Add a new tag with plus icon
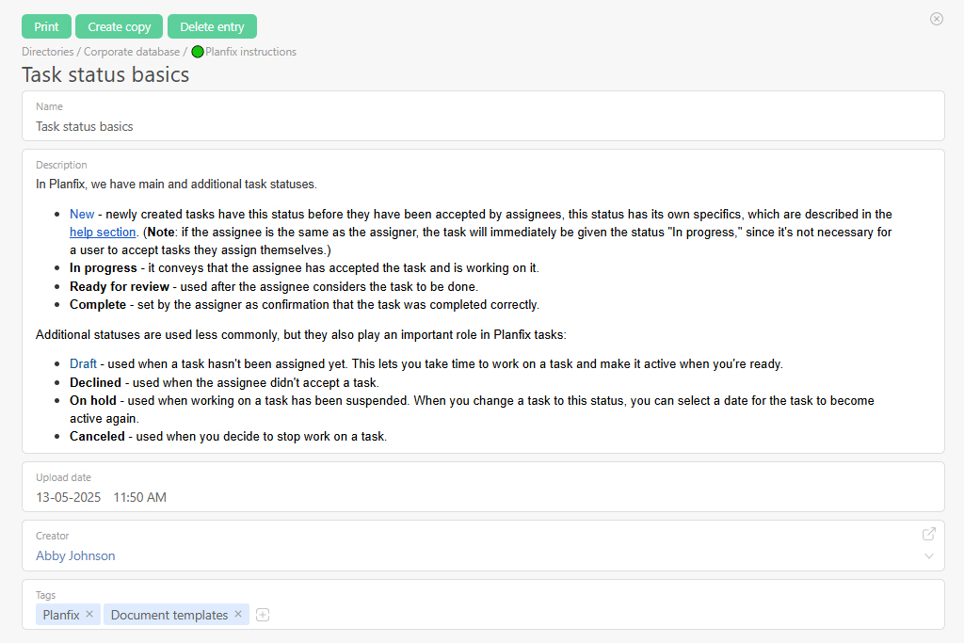964x643 pixels. [263, 615]
